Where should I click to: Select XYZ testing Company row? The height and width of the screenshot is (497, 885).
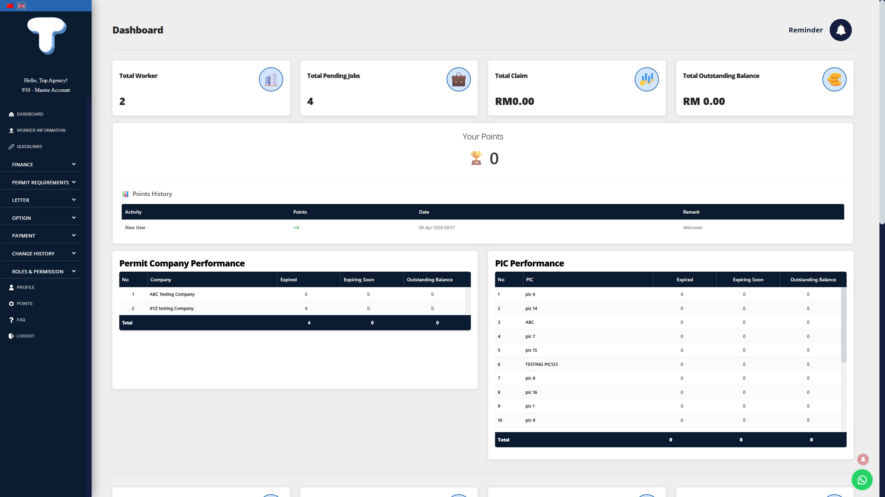click(292, 308)
